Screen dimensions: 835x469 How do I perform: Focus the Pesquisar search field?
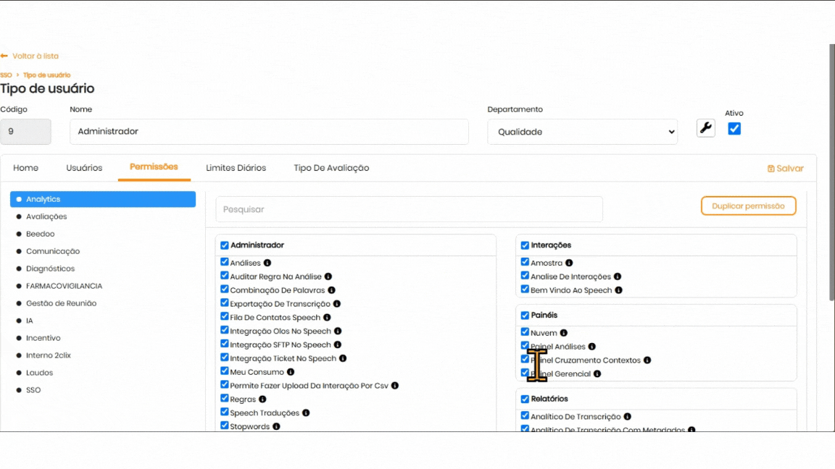point(409,209)
